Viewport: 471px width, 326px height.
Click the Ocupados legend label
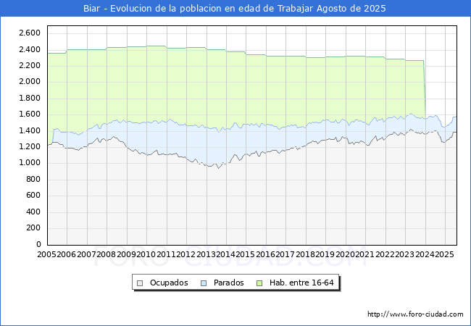coord(169,283)
